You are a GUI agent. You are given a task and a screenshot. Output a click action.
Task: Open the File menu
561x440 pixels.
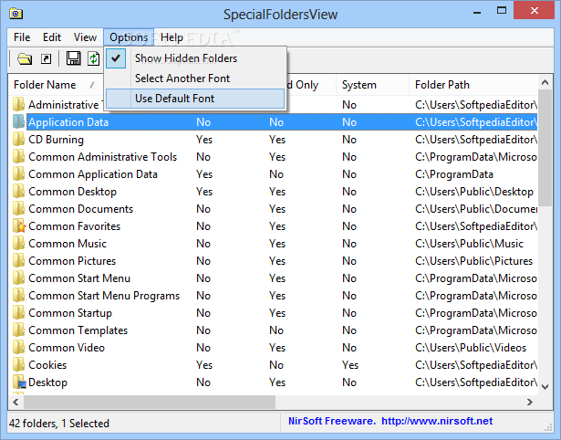click(x=22, y=37)
